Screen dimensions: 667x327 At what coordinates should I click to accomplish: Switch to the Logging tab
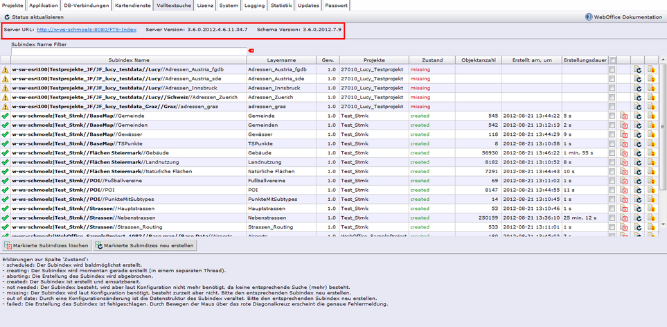(254, 5)
